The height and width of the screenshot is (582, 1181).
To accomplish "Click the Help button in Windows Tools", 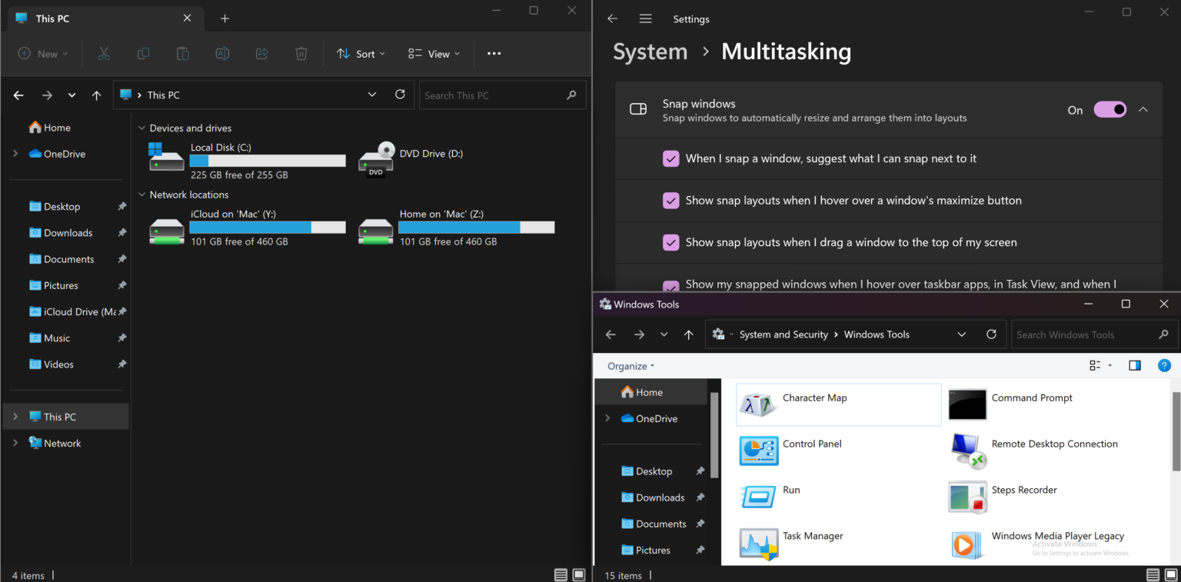I will point(1163,366).
